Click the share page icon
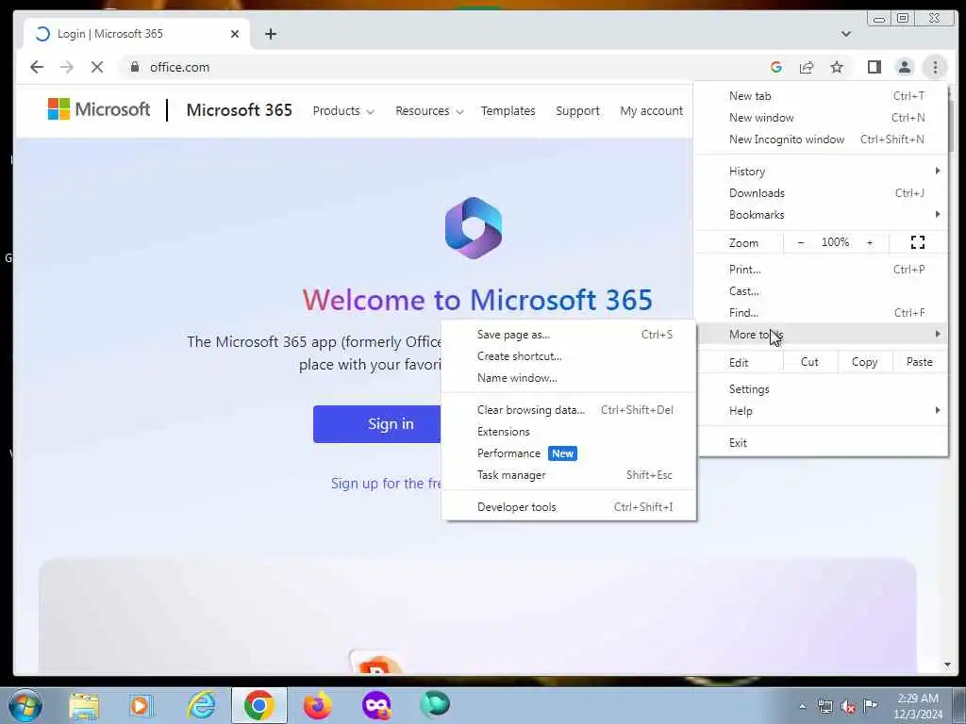This screenshot has width=966, height=724. coord(807,67)
